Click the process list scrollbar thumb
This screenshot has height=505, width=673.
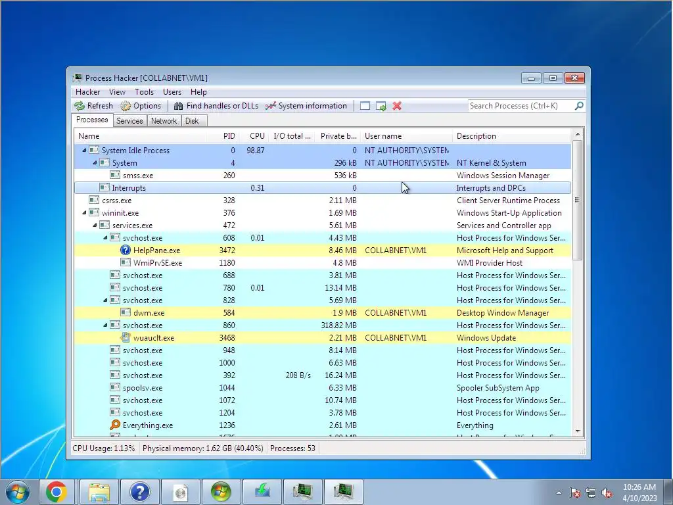coord(578,200)
